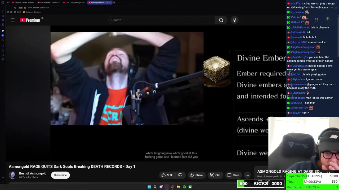Open Discord from the taskbar
Screen dimensions: 339x190
161,187
